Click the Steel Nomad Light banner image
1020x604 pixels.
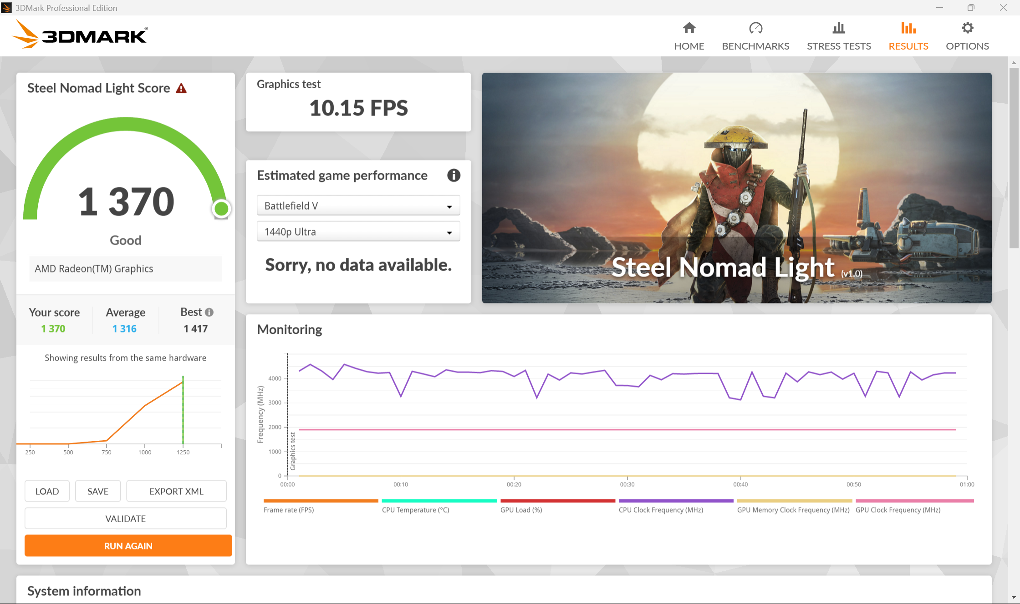pos(736,188)
